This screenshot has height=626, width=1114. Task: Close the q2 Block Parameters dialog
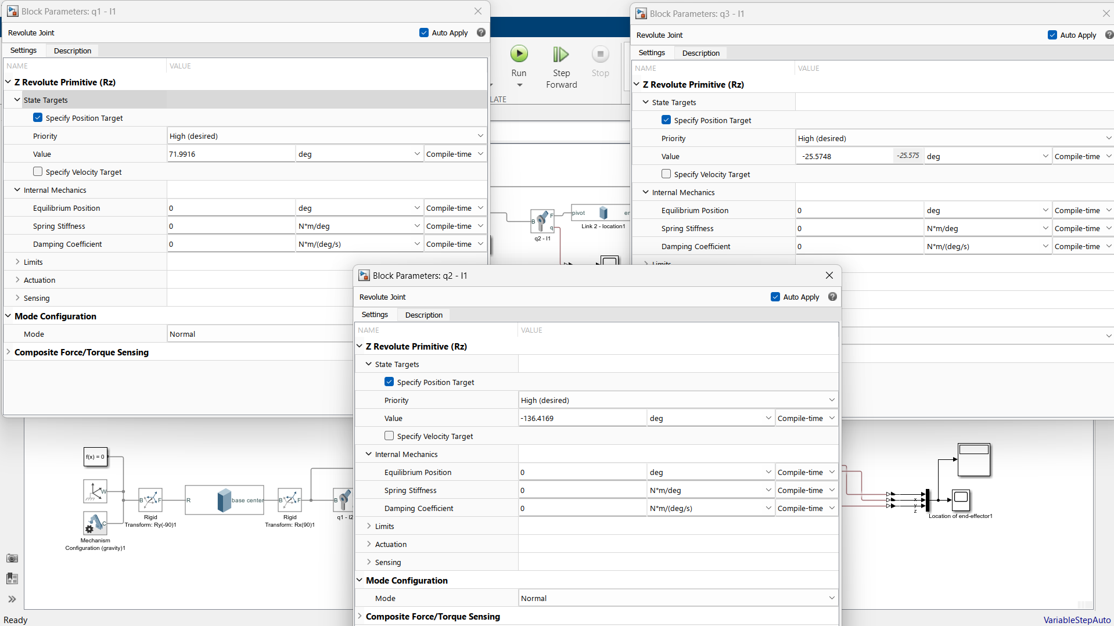point(829,275)
